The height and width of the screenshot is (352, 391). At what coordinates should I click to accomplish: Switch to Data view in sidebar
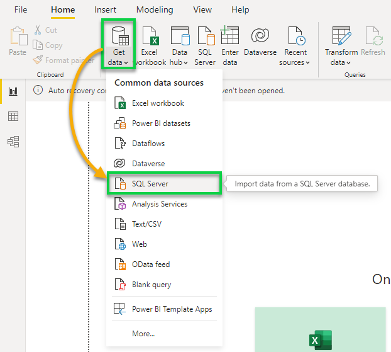(13, 116)
